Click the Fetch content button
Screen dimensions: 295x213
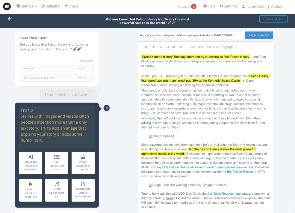pyautogui.click(x=259, y=35)
